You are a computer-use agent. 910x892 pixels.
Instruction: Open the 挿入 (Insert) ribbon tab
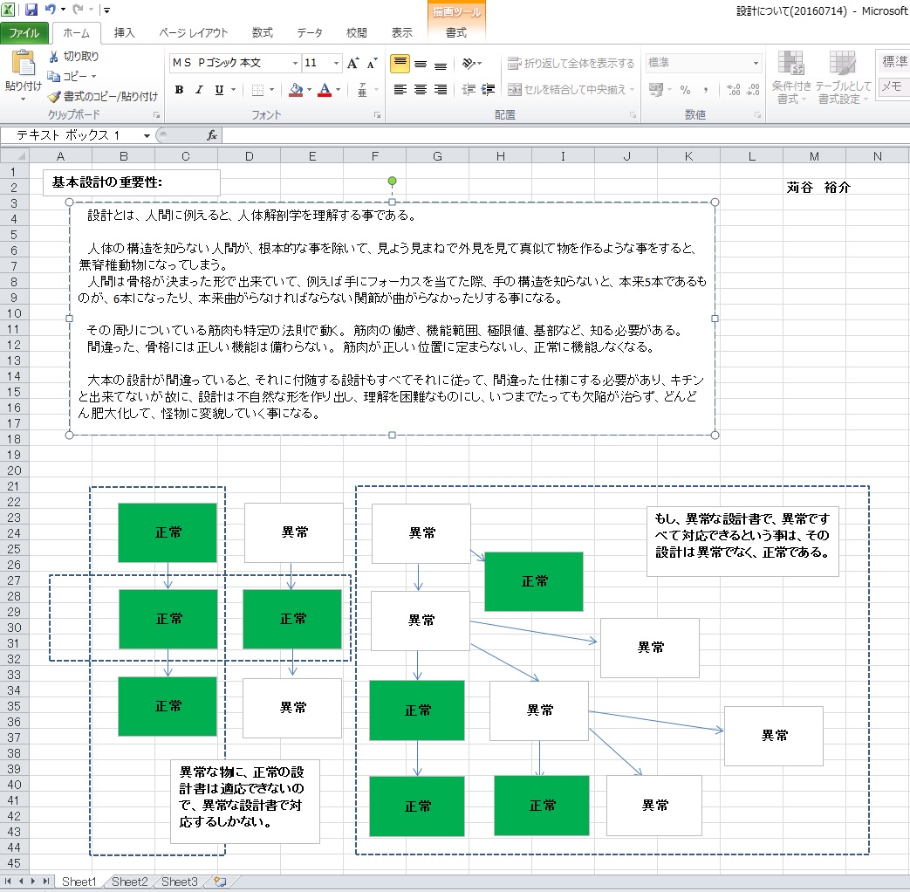pyautogui.click(x=125, y=33)
